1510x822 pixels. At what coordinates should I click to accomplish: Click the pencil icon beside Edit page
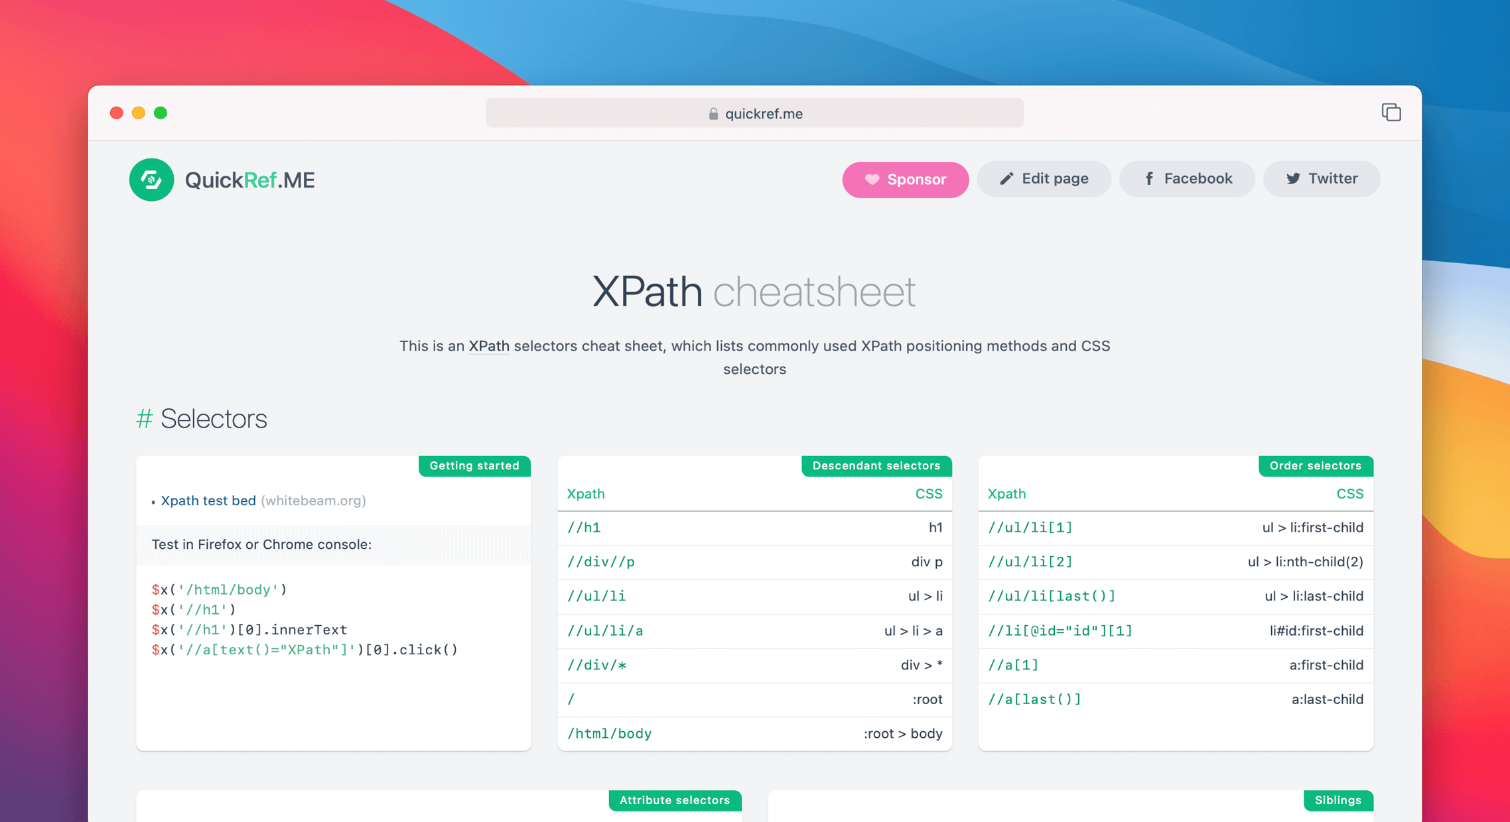(1006, 178)
